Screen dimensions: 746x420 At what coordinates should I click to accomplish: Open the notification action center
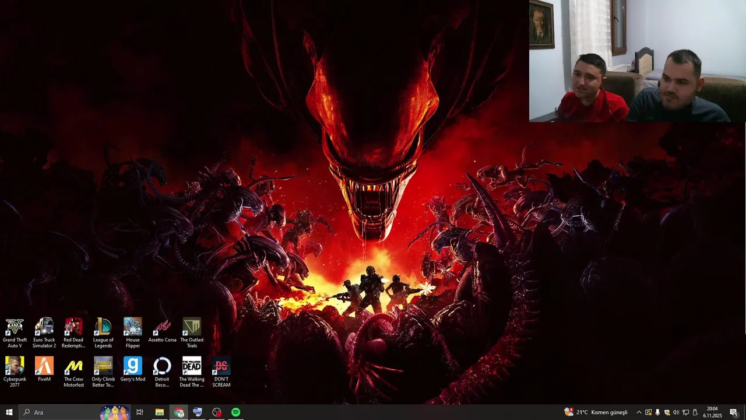click(x=734, y=412)
